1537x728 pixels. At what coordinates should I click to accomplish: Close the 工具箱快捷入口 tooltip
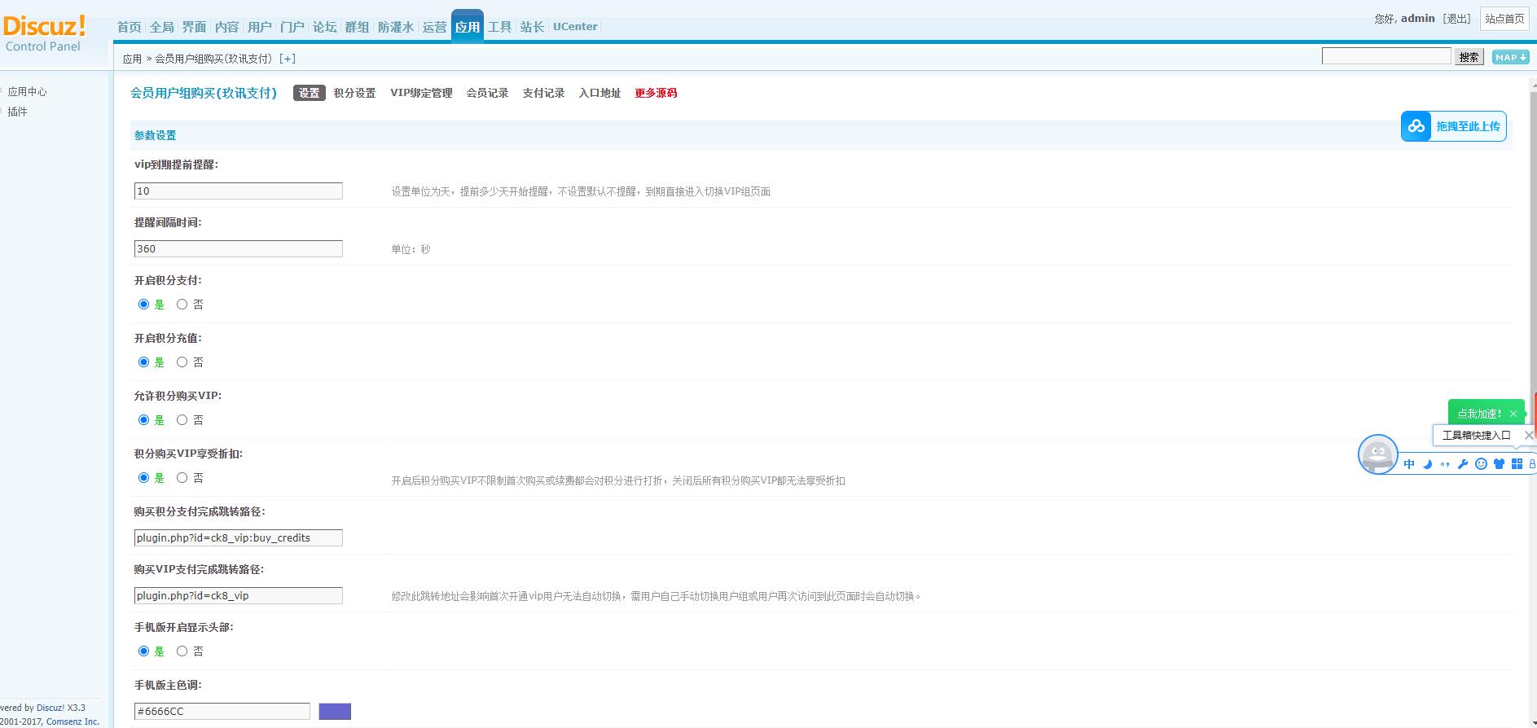click(x=1528, y=436)
